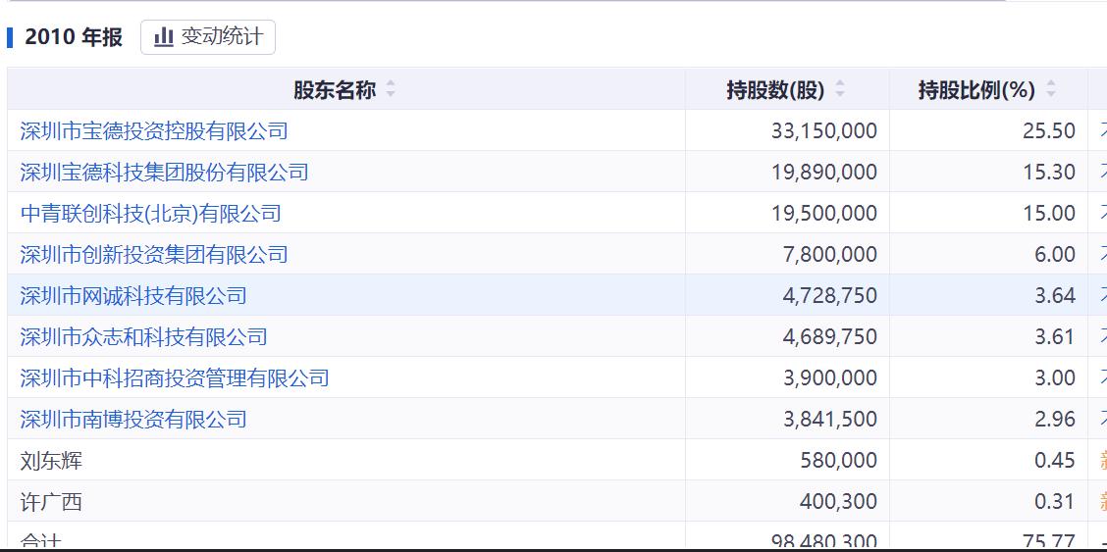The width and height of the screenshot is (1107, 552).
Task: Select share count 3,841,500
Action: 830,419
